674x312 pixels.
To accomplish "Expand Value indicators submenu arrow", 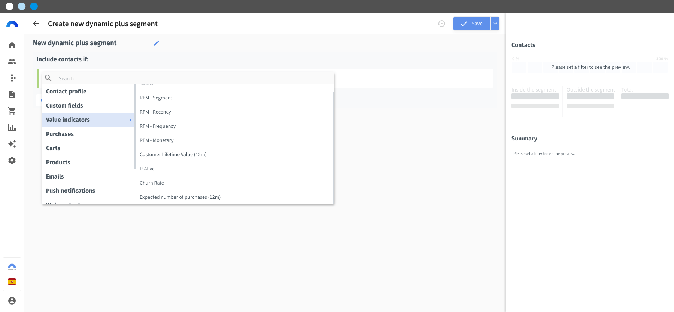I will pyautogui.click(x=130, y=120).
